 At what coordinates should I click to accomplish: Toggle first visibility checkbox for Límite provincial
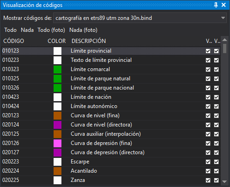point(208,51)
